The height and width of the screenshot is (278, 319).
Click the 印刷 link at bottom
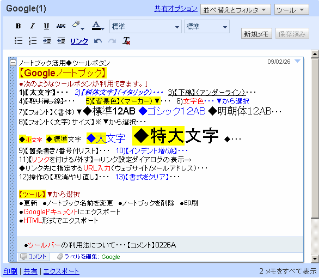[10, 271]
